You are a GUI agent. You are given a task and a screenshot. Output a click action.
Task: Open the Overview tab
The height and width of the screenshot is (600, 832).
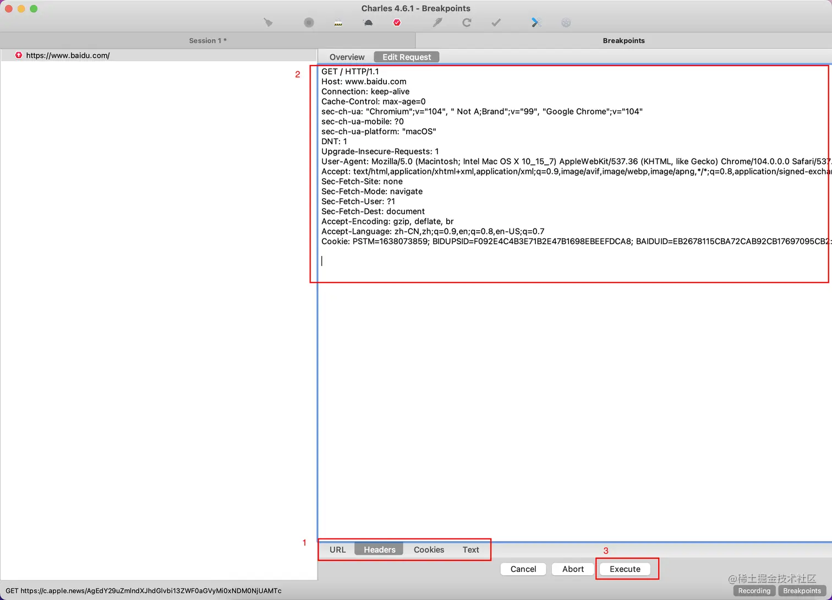pyautogui.click(x=347, y=57)
